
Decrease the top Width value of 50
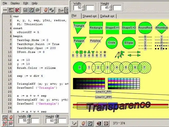[x=83, y=9]
